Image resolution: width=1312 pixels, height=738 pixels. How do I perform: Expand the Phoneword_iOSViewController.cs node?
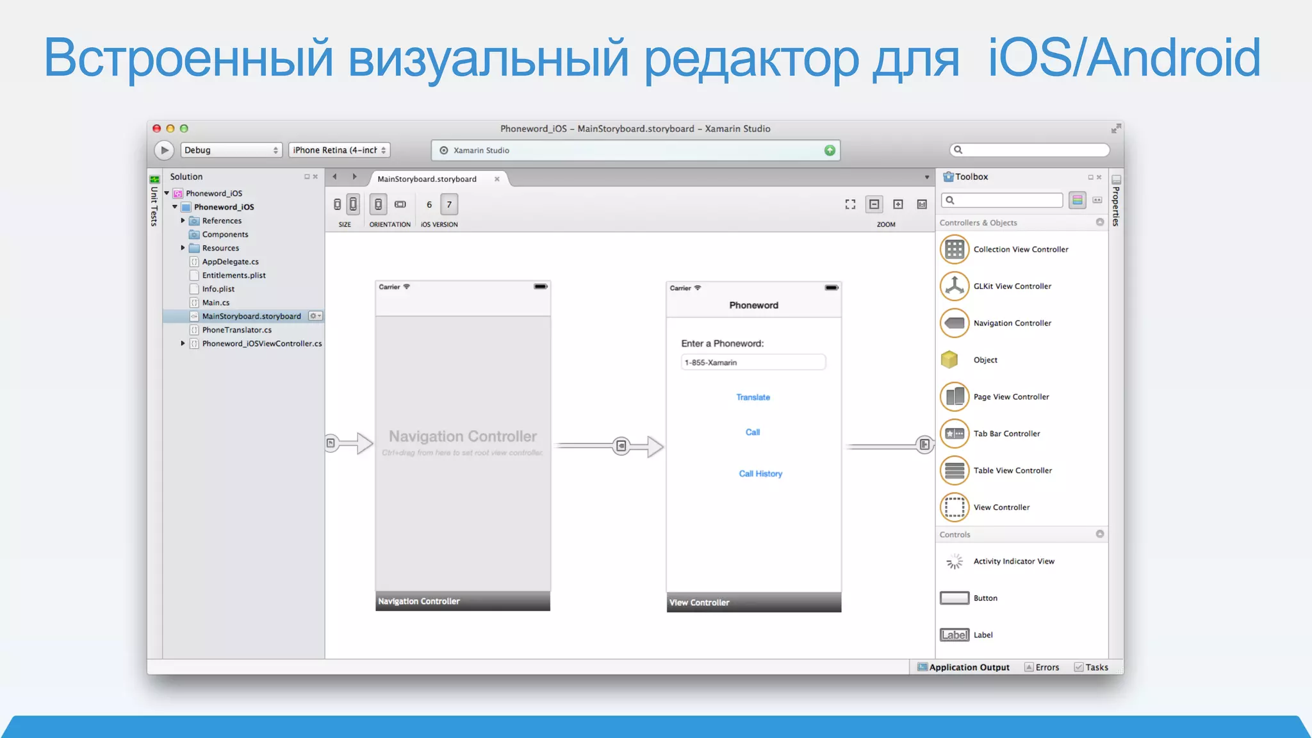tap(183, 343)
